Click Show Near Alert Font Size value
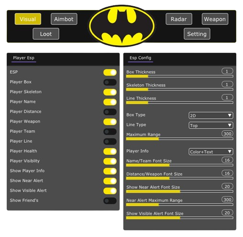The width and height of the screenshot is (243, 237). coord(227,186)
